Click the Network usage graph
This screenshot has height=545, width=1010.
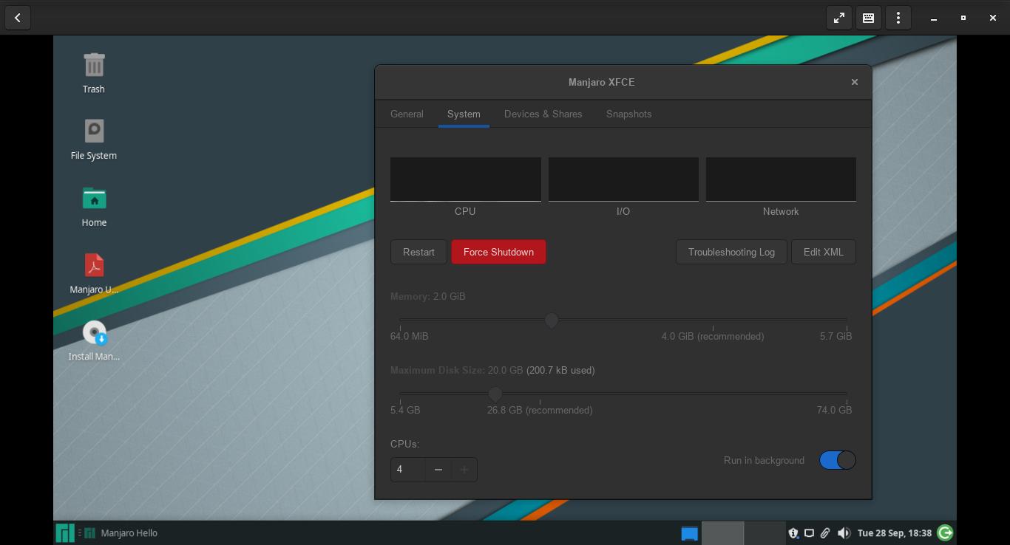tap(781, 179)
